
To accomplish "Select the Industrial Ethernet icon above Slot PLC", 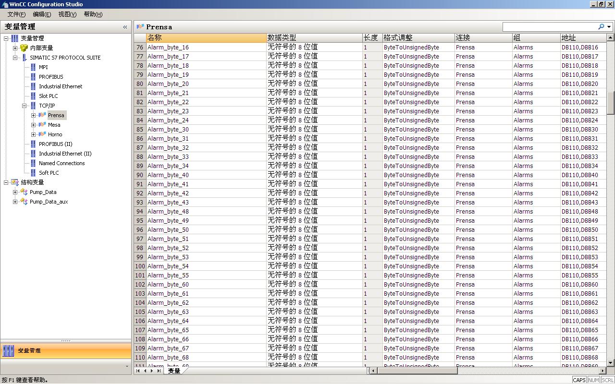I will click(33, 86).
